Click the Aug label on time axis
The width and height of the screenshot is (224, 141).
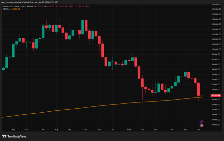point(56,130)
